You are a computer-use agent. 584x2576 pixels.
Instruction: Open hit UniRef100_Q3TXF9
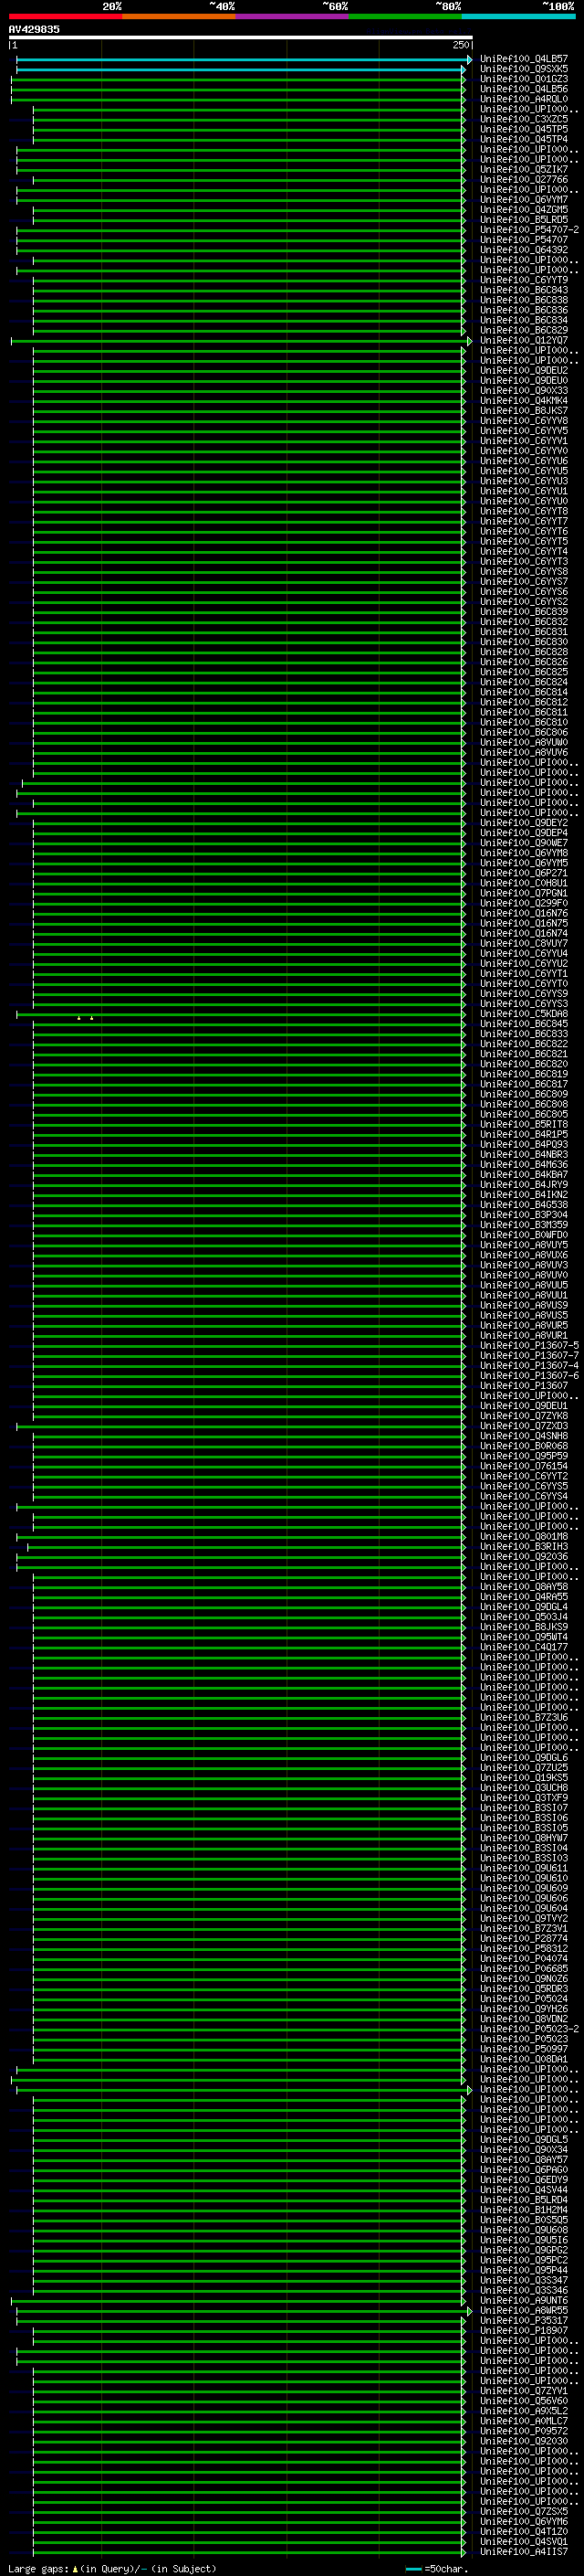point(524,1798)
